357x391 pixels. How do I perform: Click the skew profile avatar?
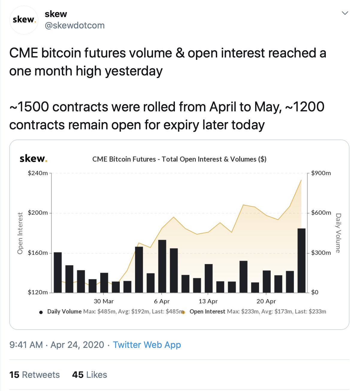coord(24,20)
